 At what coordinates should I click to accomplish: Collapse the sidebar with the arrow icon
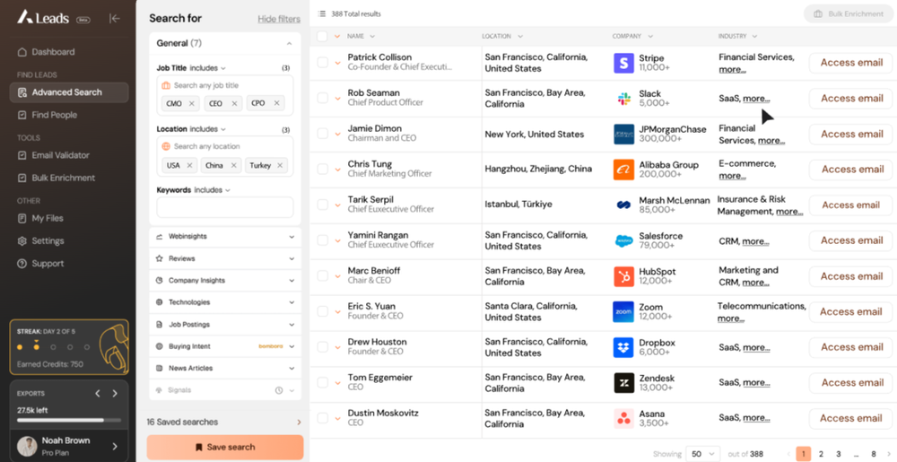tap(115, 18)
